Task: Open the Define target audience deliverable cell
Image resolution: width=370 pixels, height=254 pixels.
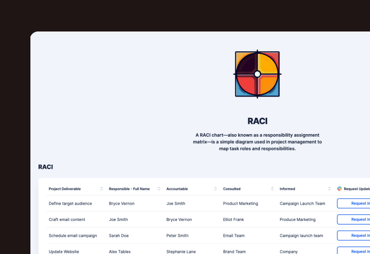Action: (x=70, y=203)
